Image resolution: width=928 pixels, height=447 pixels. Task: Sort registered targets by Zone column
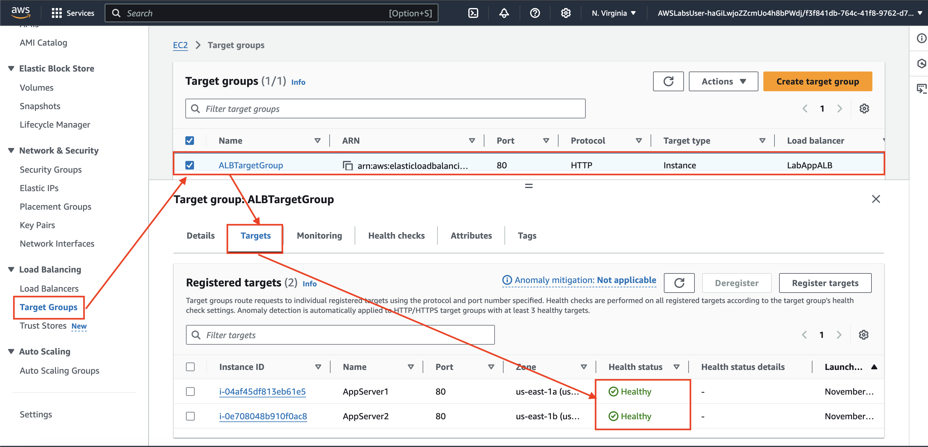(584, 367)
